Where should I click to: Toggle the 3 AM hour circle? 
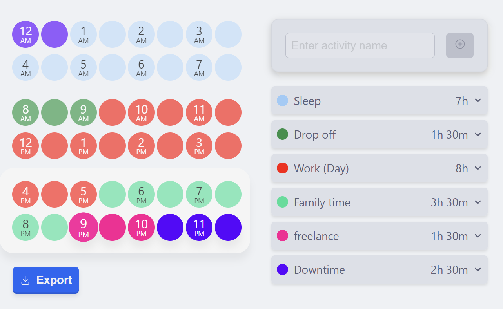(199, 34)
